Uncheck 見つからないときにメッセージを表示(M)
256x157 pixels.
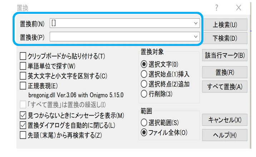coord(23,116)
